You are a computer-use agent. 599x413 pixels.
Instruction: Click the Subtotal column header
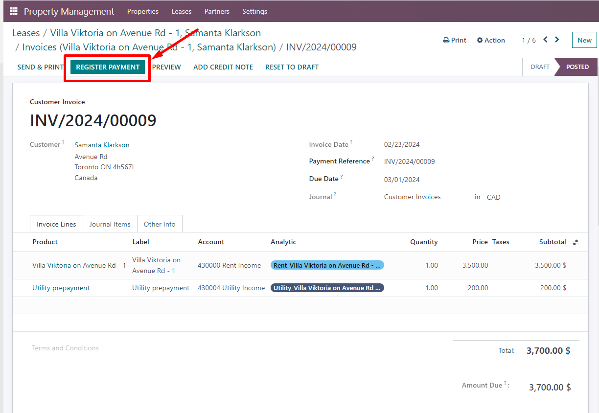coord(553,242)
